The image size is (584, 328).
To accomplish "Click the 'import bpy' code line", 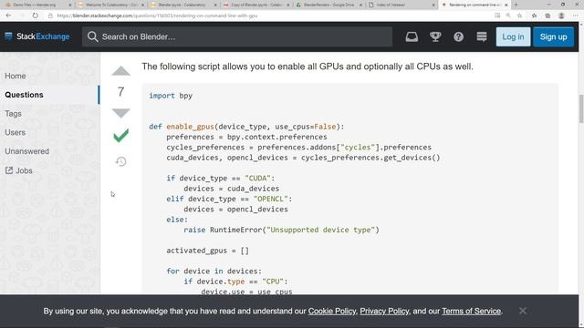I will (171, 96).
